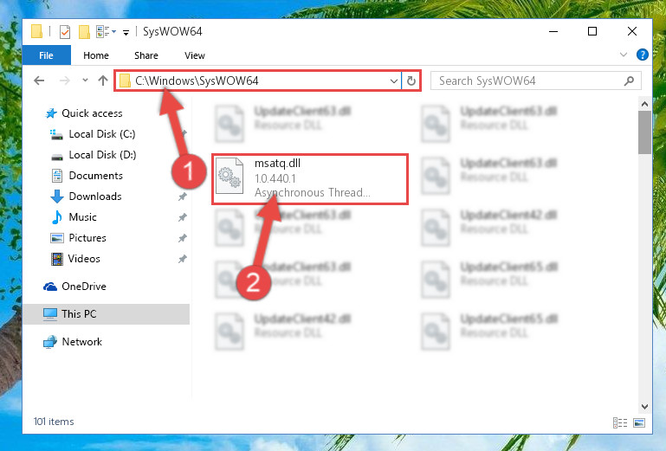
Task: Click the Properties quick access toolbar icon
Action: point(65,32)
